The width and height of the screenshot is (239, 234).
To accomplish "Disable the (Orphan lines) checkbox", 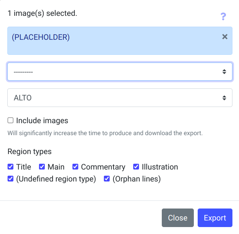I will click(107, 179).
